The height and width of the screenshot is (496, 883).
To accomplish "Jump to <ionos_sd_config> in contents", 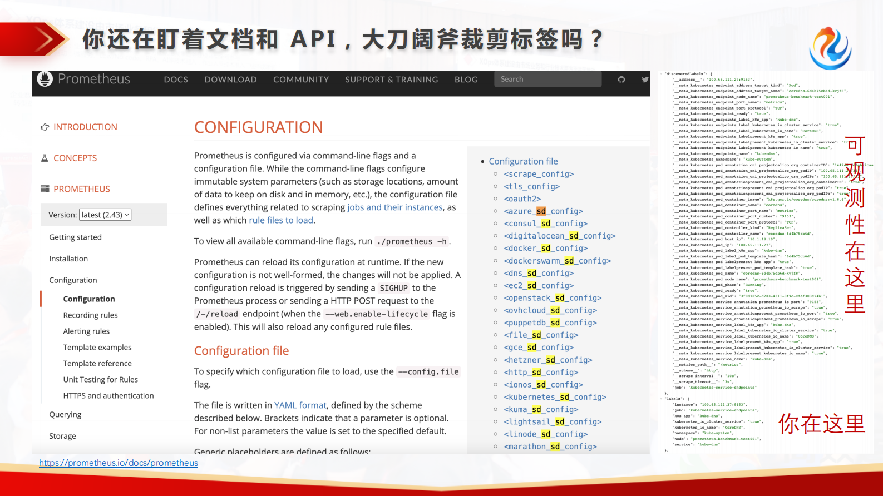I will tap(543, 384).
